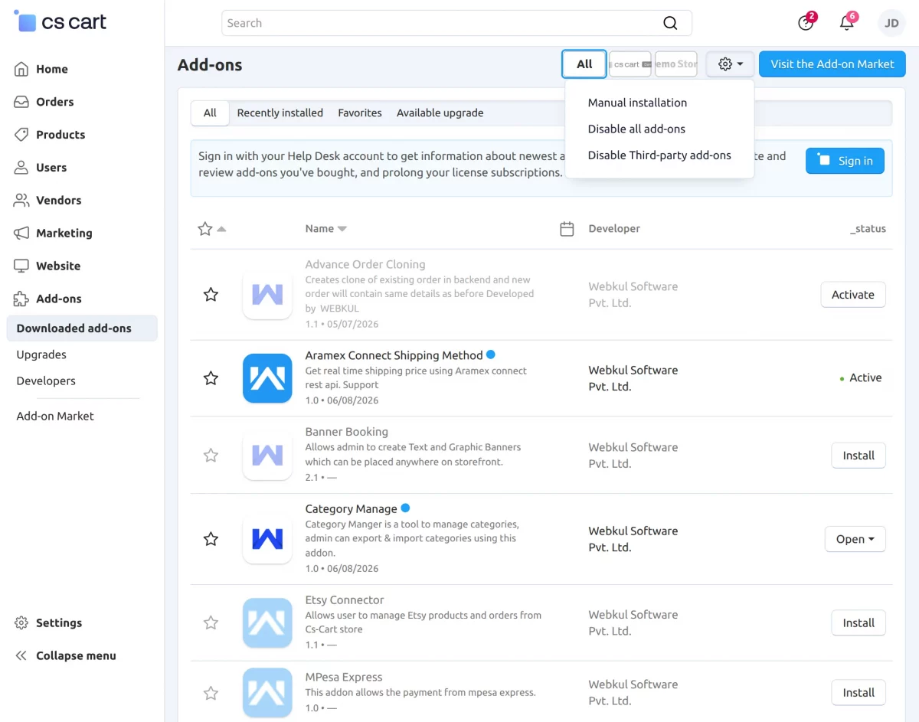Open MPesa Express title link
The image size is (919, 722).
[344, 678]
